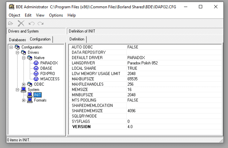Click the AUTO ODBC value FALSE

tap(133, 47)
